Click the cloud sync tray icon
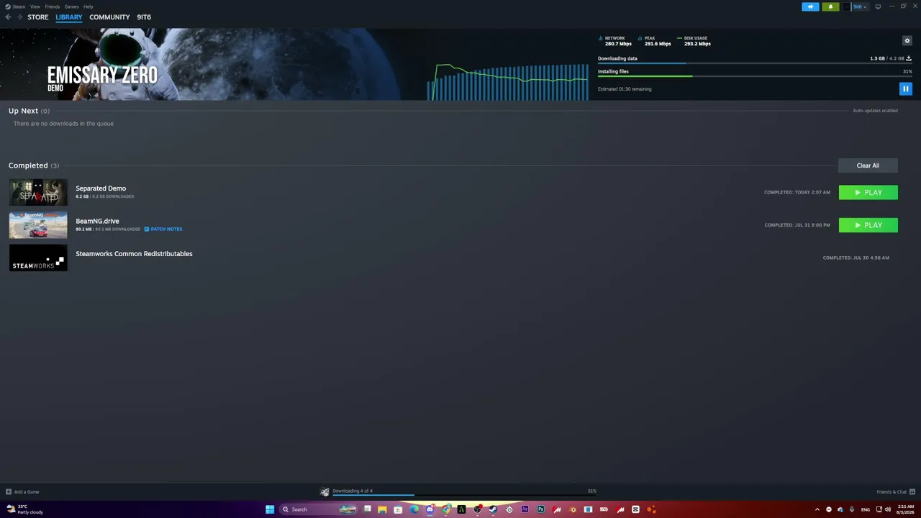The height and width of the screenshot is (518, 921). [x=840, y=509]
